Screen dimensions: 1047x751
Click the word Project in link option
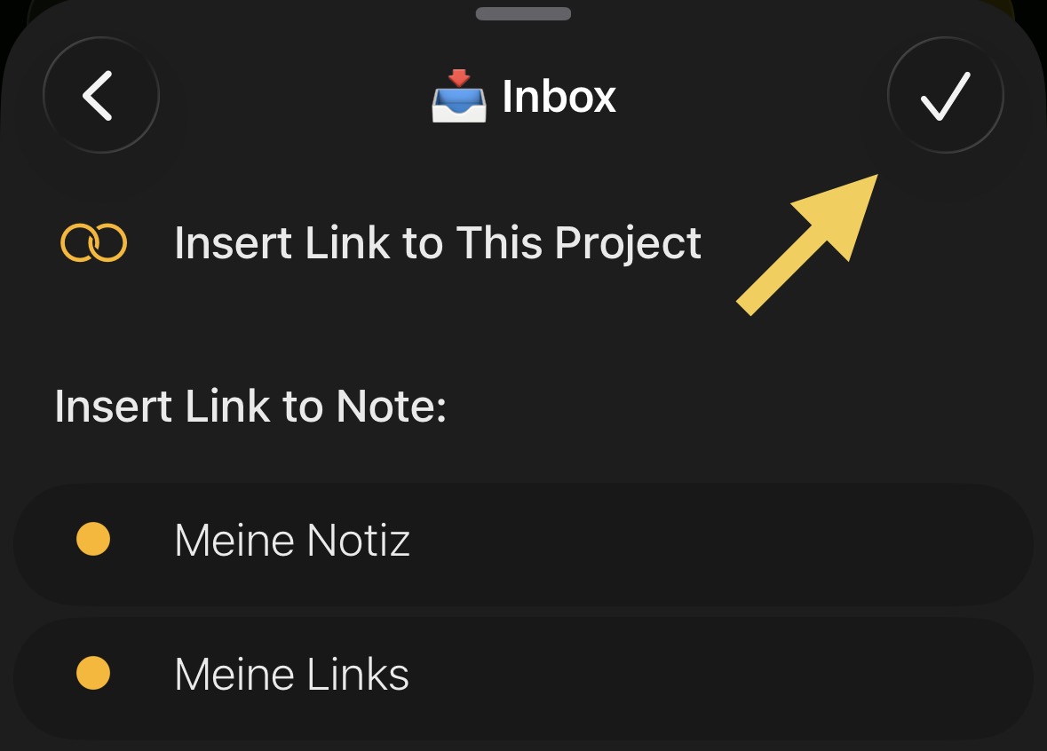point(628,243)
